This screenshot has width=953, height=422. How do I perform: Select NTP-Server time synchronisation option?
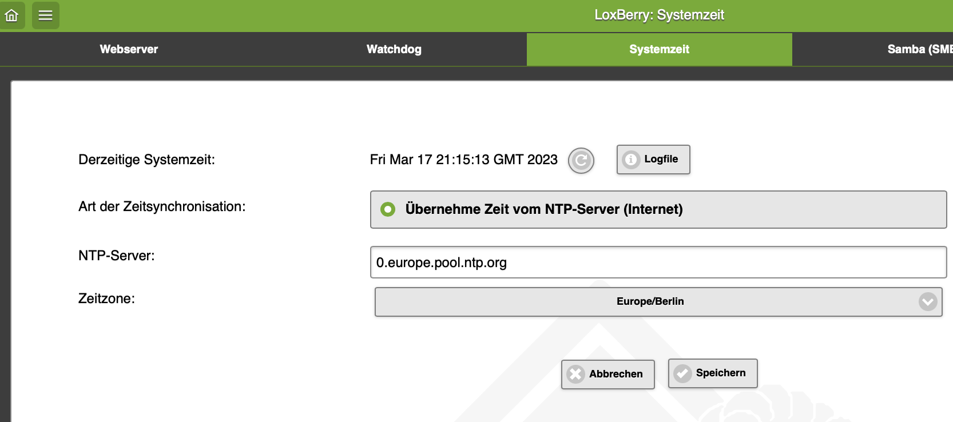click(658, 209)
